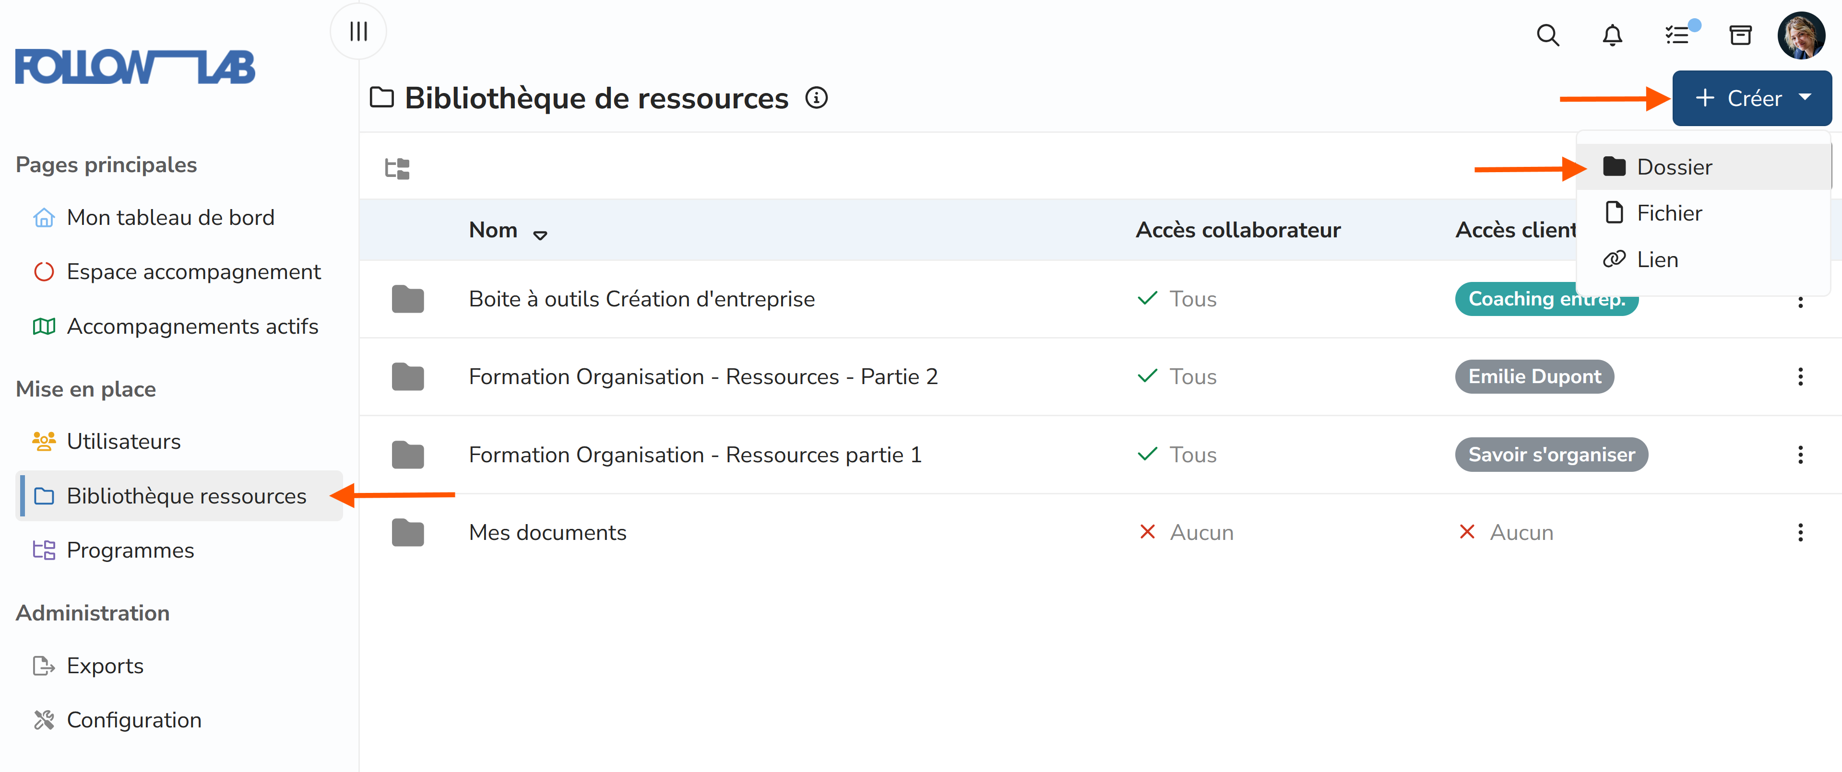Click the red circle icon of Espace accompagnement
Image resolution: width=1842 pixels, height=772 pixels.
coord(44,271)
